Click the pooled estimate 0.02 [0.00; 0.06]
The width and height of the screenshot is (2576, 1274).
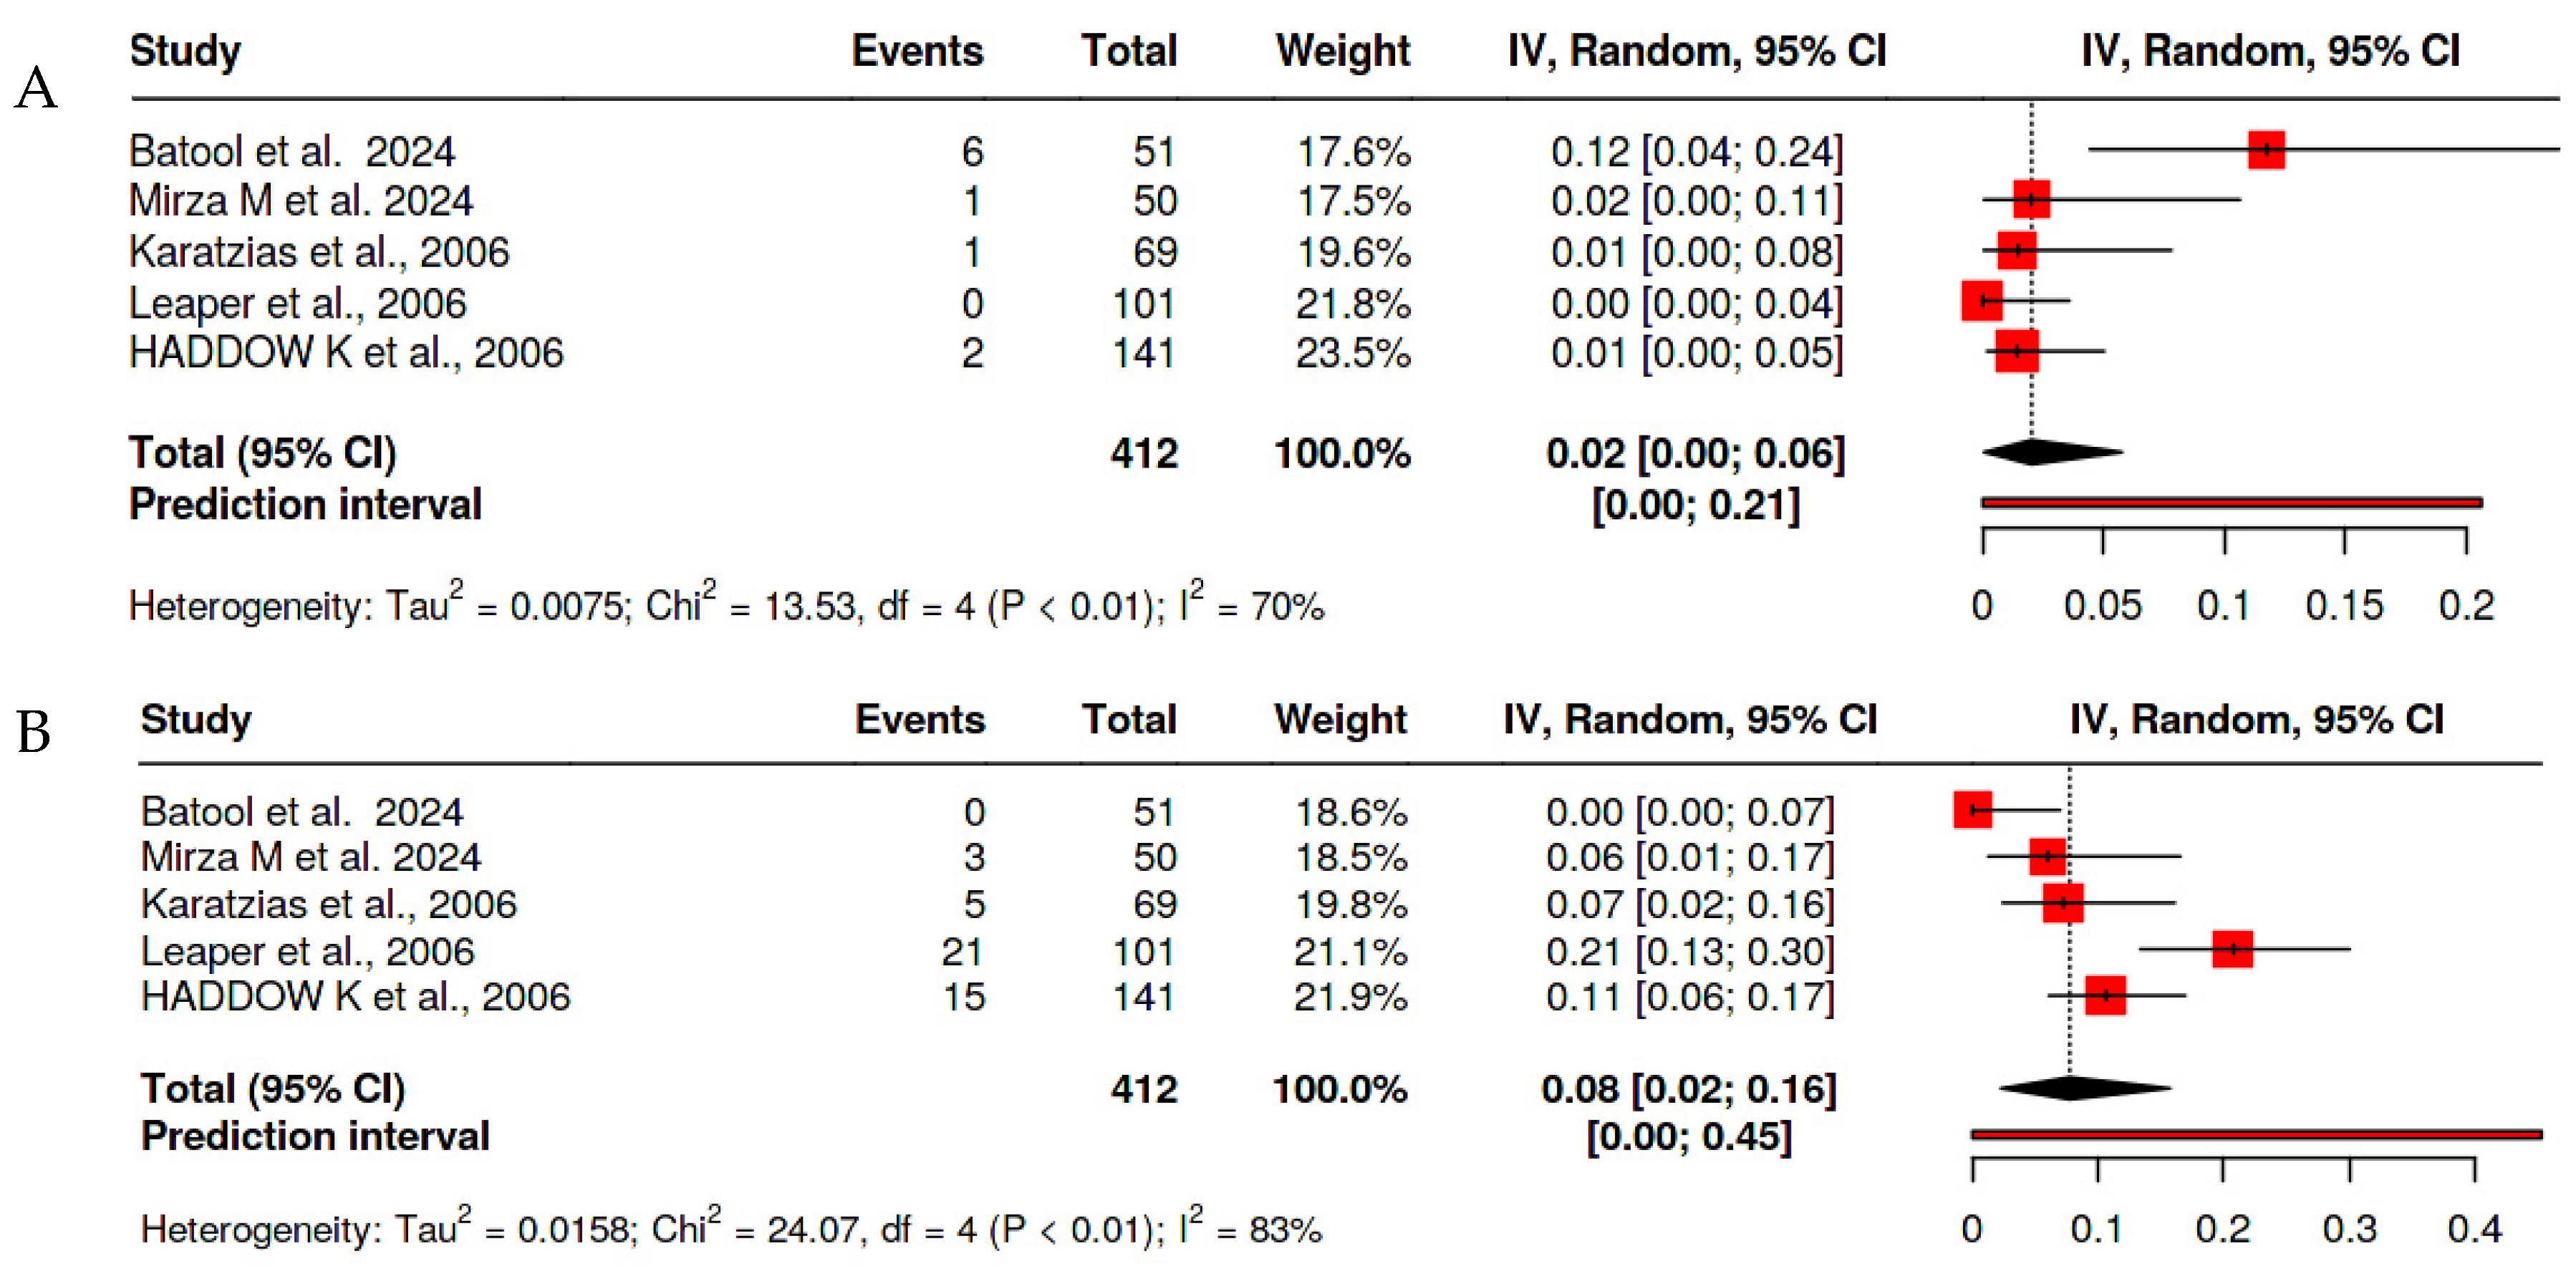coord(1695,453)
